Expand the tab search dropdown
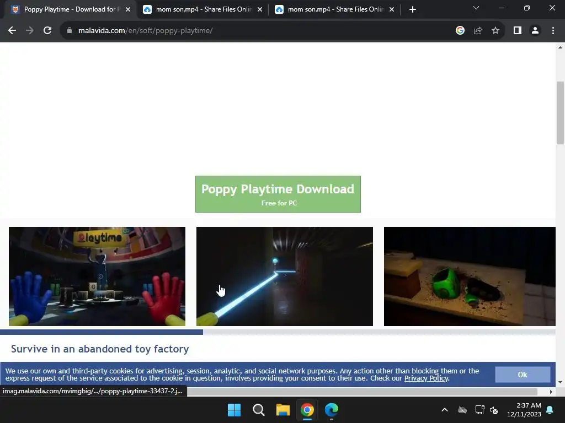The width and height of the screenshot is (565, 423). click(x=476, y=8)
